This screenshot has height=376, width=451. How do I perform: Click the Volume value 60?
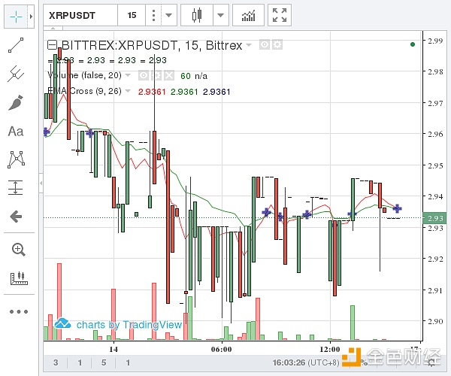tap(186, 76)
